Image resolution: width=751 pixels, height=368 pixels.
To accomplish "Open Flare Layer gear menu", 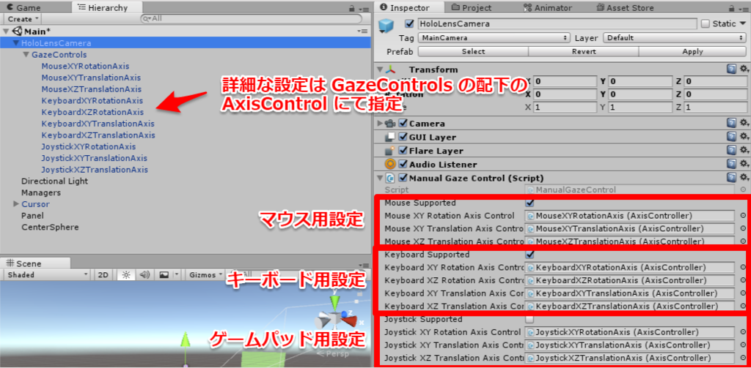I will pyautogui.click(x=744, y=151).
